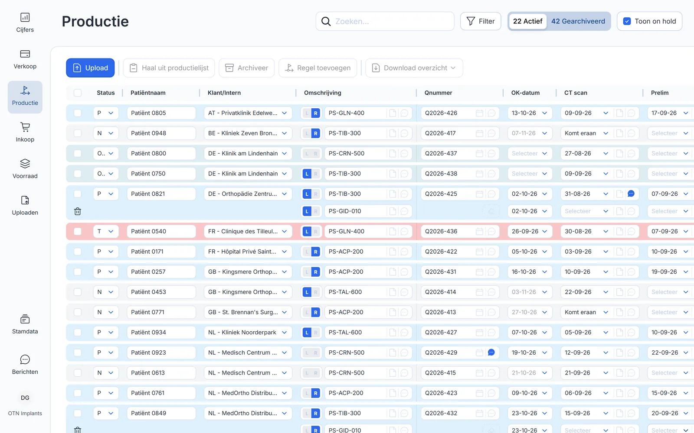Screen dimensions: 694x433
Task: Open document icon for PS-TAL-600 of Patiënt 0934
Action: [393, 333]
